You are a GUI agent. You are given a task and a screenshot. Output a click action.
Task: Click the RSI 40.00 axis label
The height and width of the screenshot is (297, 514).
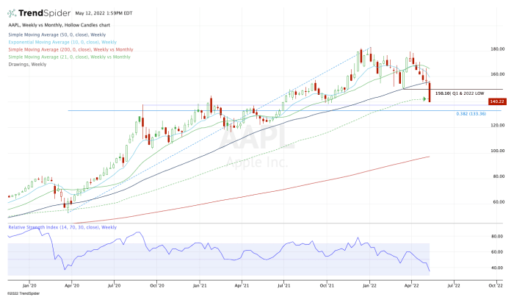coord(497,268)
